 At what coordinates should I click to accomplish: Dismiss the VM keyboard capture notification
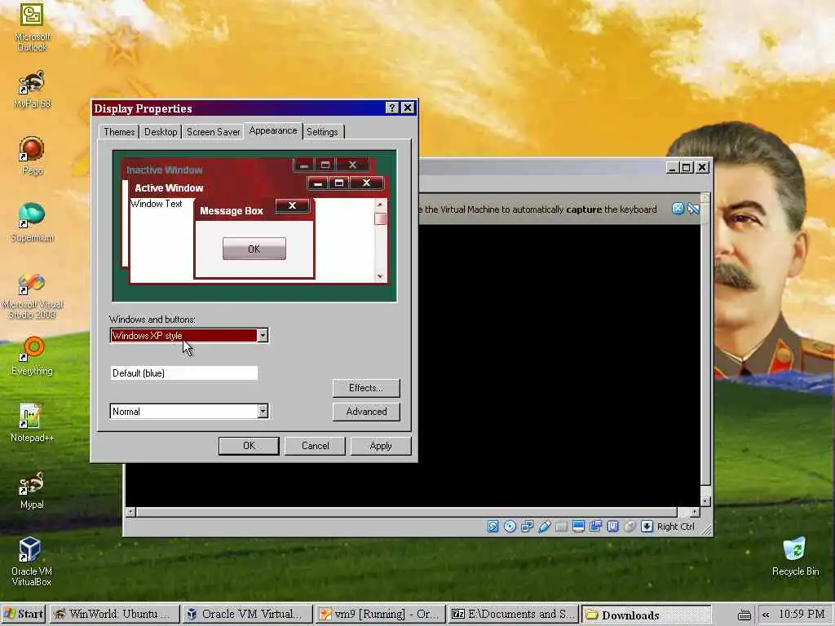678,209
